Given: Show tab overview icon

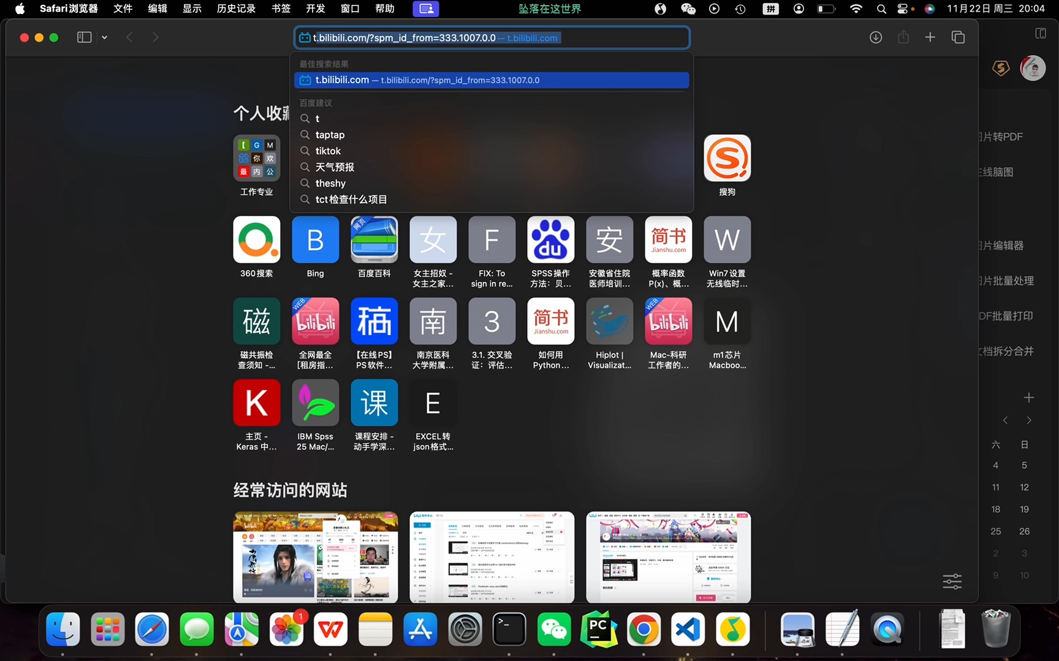Looking at the screenshot, I should (958, 37).
